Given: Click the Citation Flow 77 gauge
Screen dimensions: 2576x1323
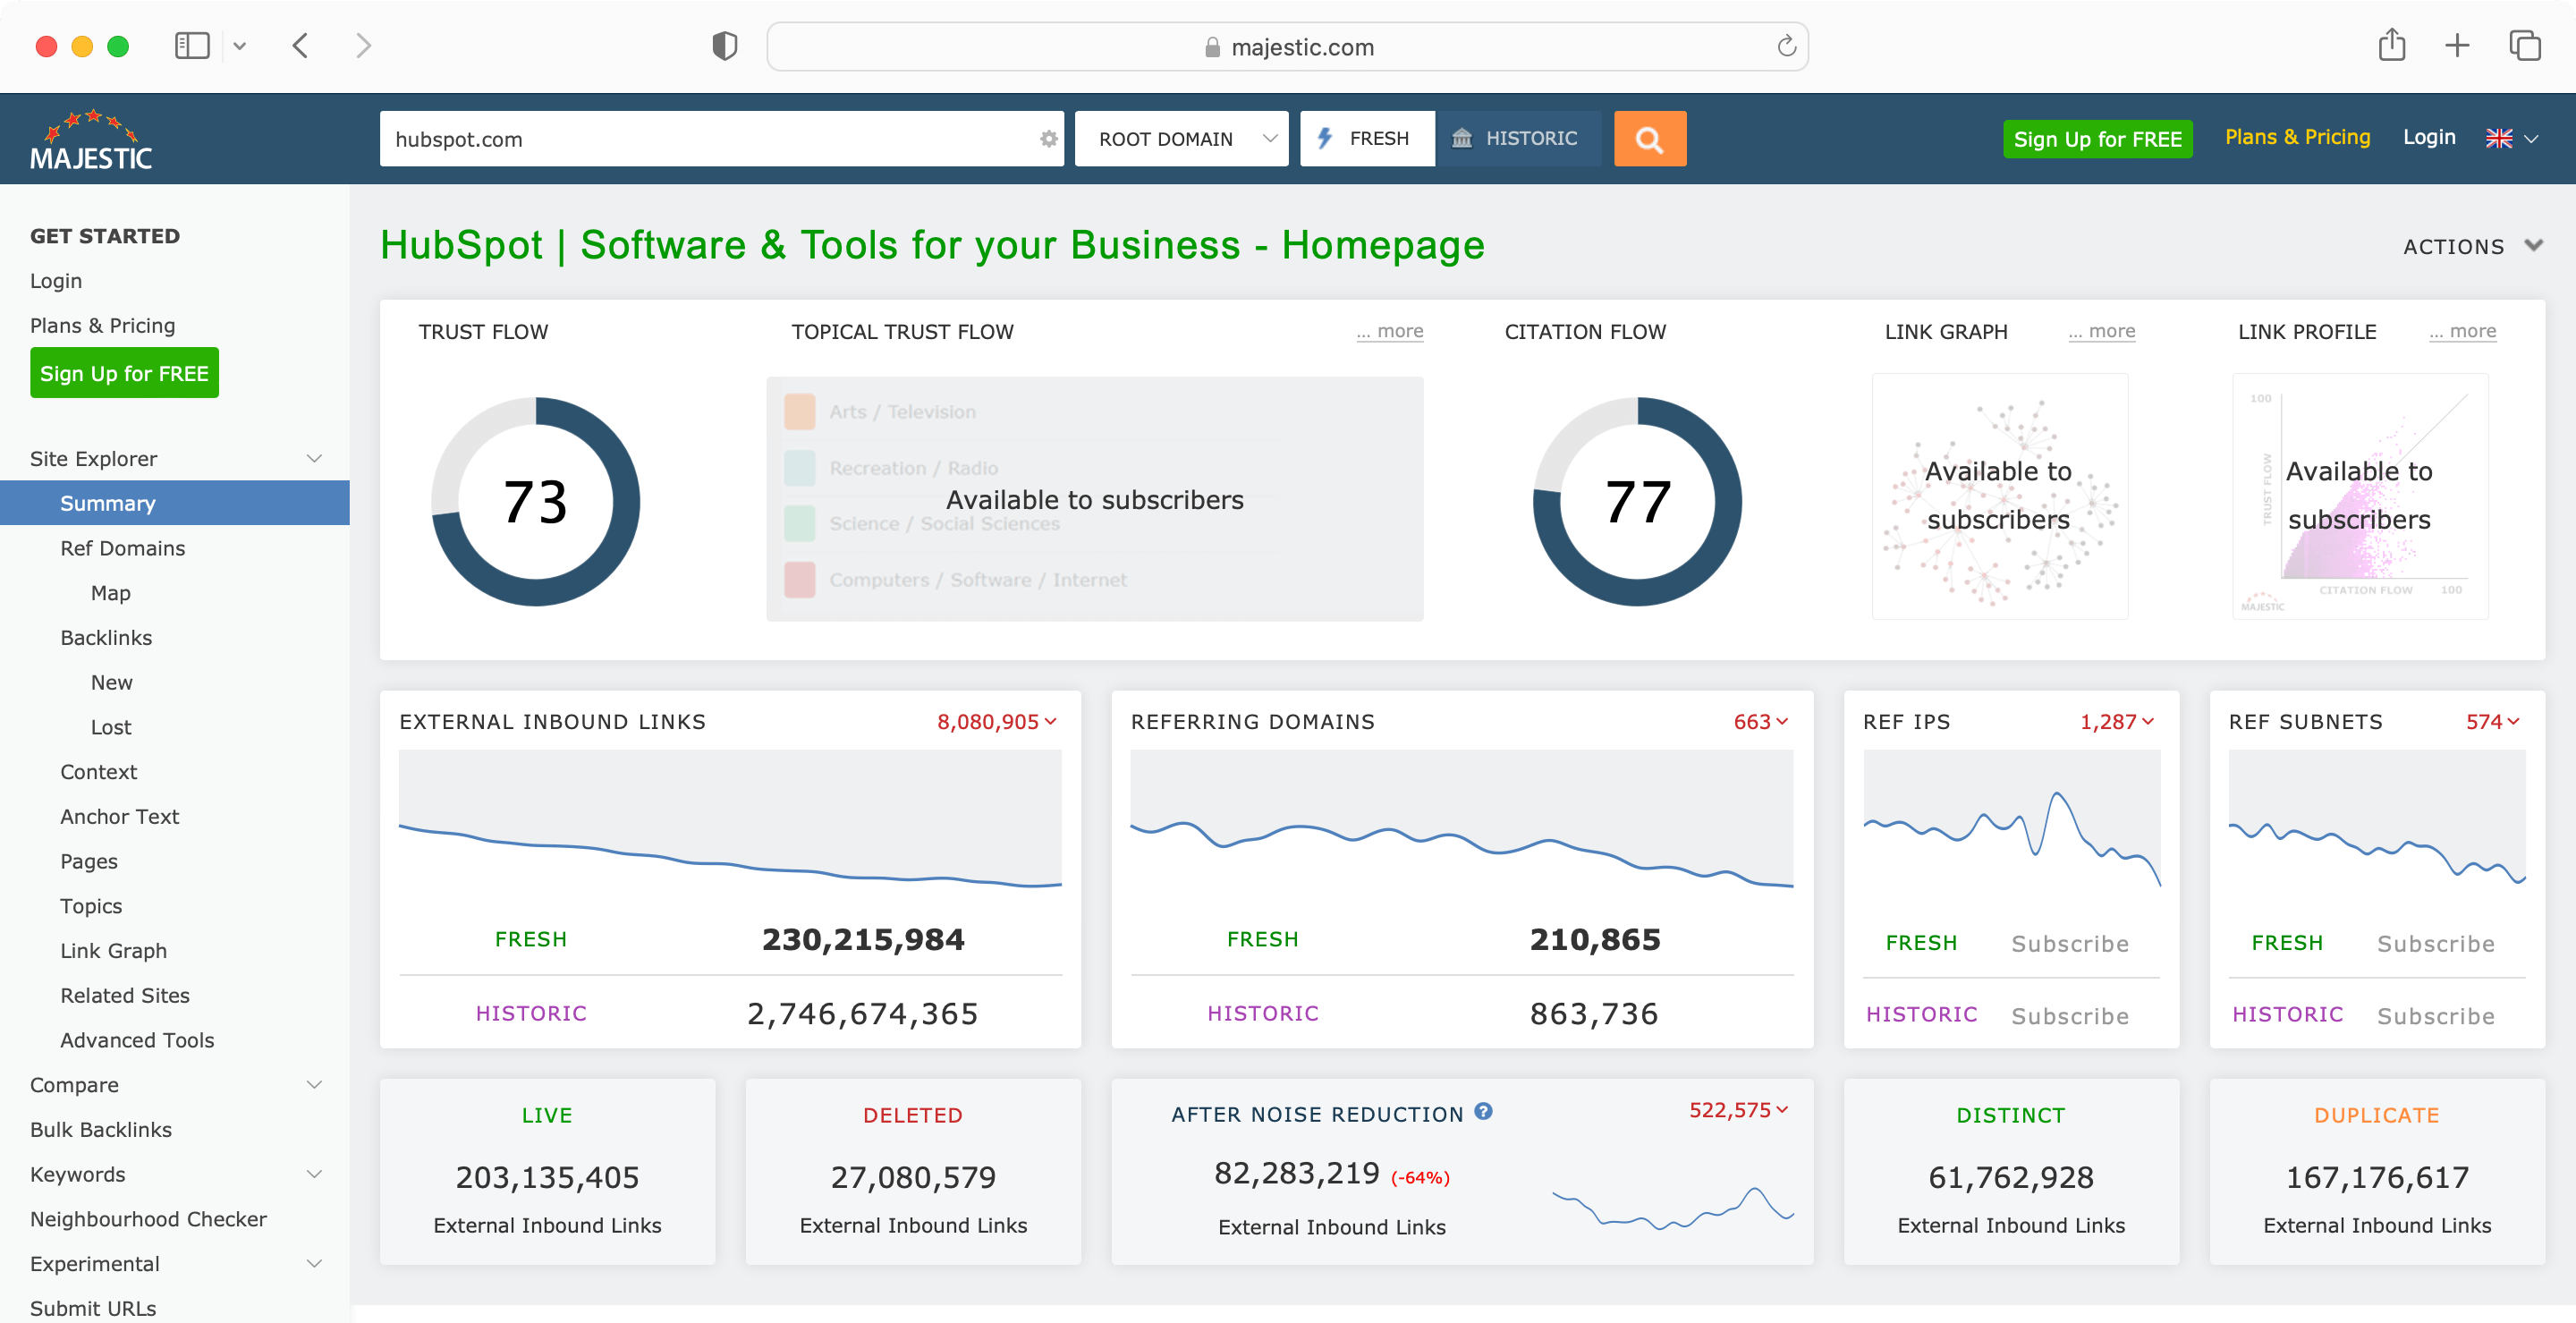Looking at the screenshot, I should 1637,501.
